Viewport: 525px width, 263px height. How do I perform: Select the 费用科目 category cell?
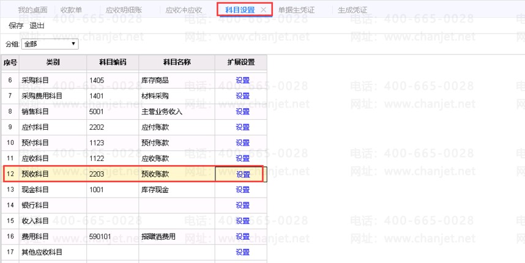click(x=53, y=237)
